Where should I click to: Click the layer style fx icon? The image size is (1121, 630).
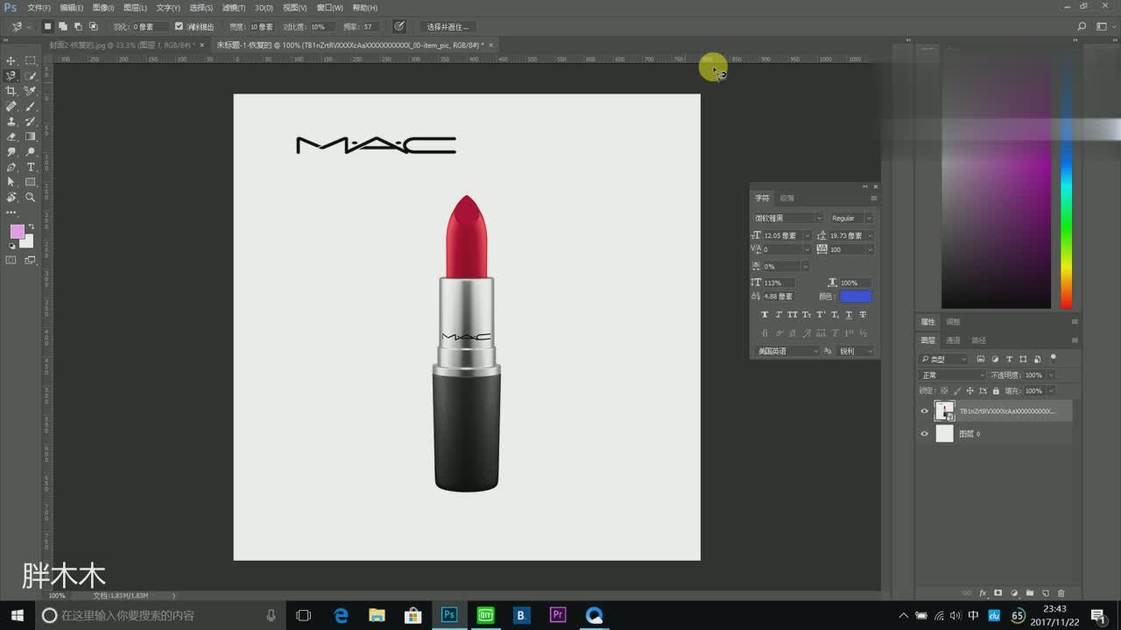tap(983, 593)
